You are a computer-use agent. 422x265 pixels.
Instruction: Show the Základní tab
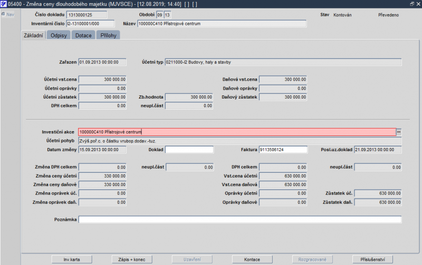[33, 35]
